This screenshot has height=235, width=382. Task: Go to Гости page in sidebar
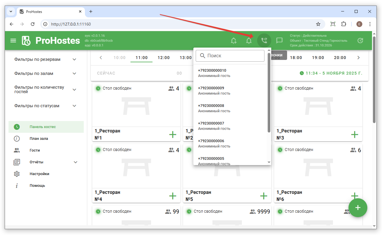click(35, 150)
